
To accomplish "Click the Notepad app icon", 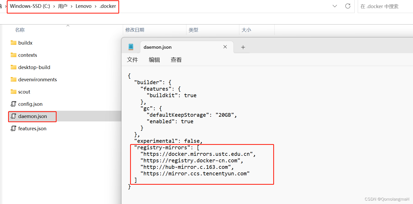I will tap(131, 47).
